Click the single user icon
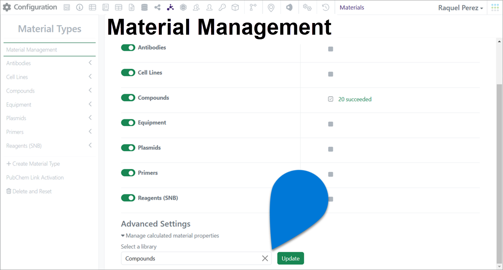Viewport: 503px width, 270px height. tap(209, 8)
